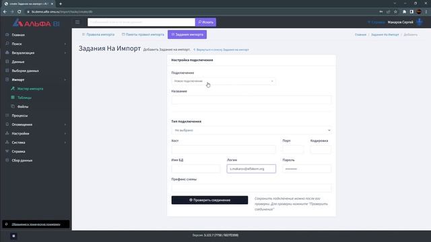Bookmark page with the star icon
Screen dimensions: 431x242
(x=395, y=12)
